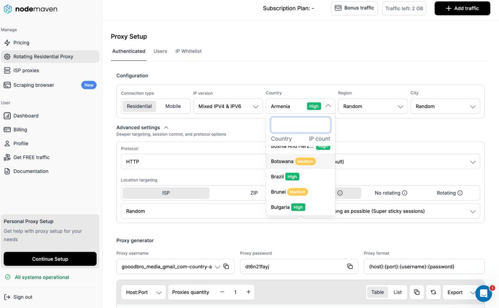Click the IP count column header

click(x=319, y=139)
